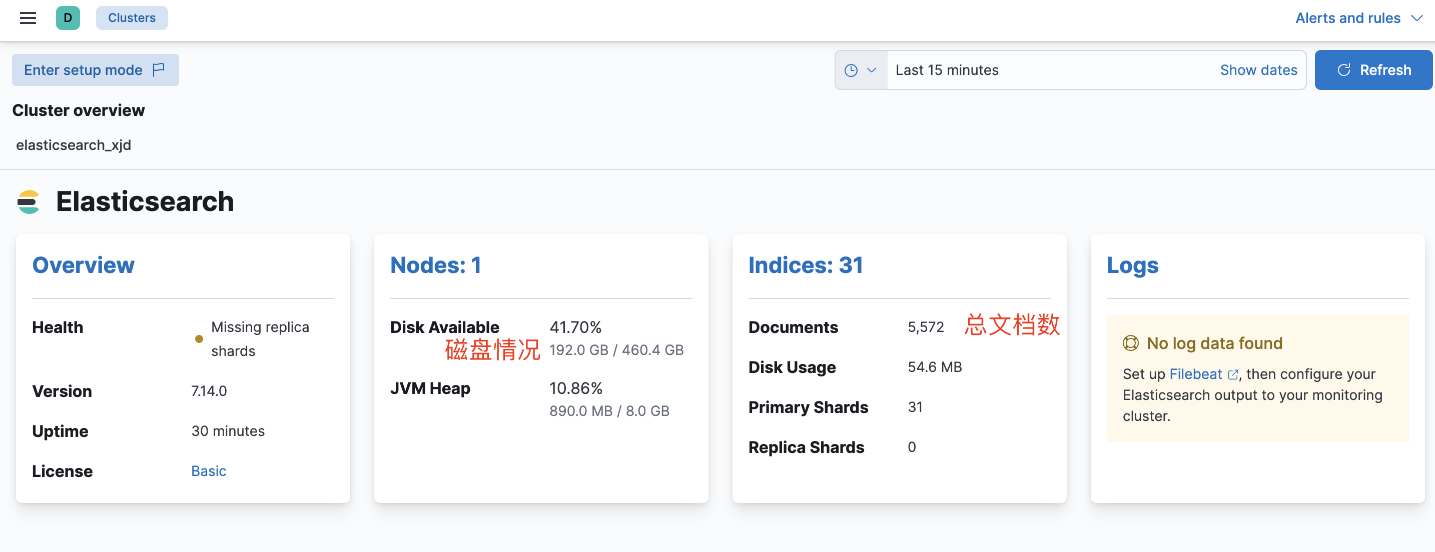The image size is (1435, 552).
Task: Click the Disk Usage value 54.6 MB
Action: pyautogui.click(x=935, y=367)
